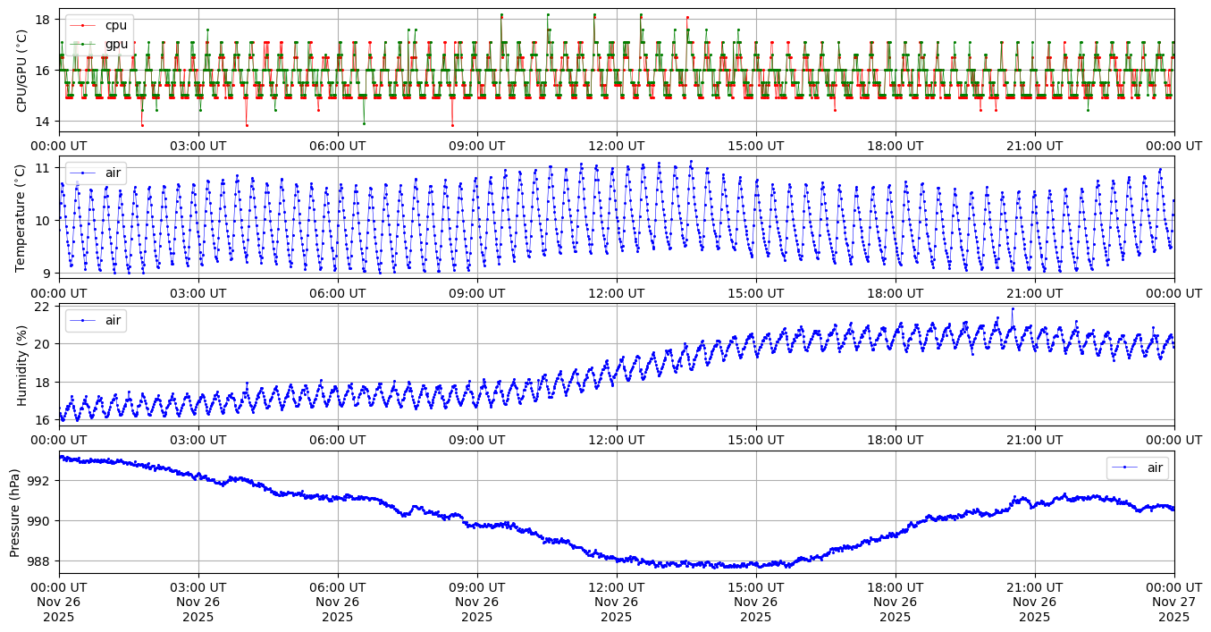
Task: Click the CPU/GPU (°C) y-axis label
Action: tap(22, 71)
